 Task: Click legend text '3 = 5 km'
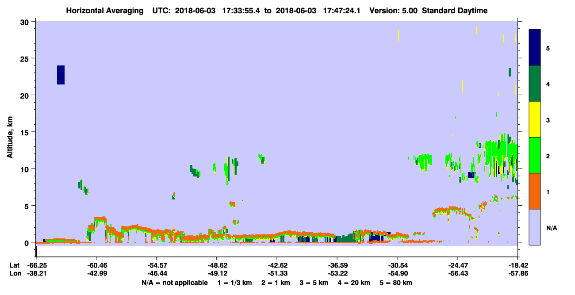315,283
